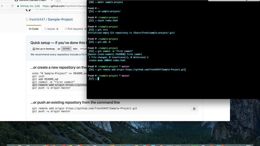Click the Set up in Desktop button
260x146 pixels.
43,49
